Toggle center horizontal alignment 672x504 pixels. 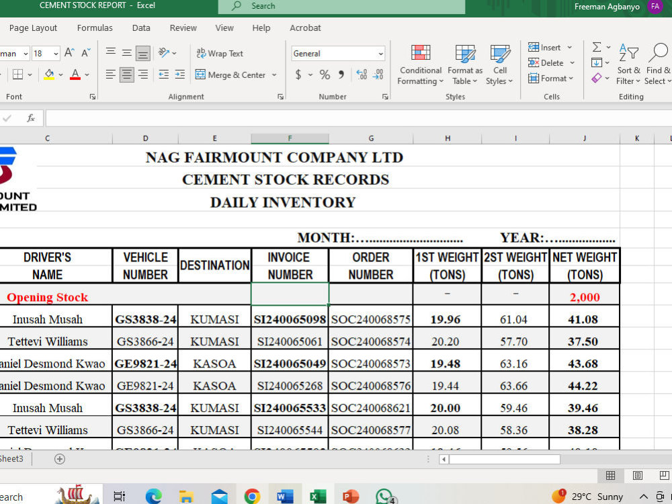pyautogui.click(x=127, y=75)
